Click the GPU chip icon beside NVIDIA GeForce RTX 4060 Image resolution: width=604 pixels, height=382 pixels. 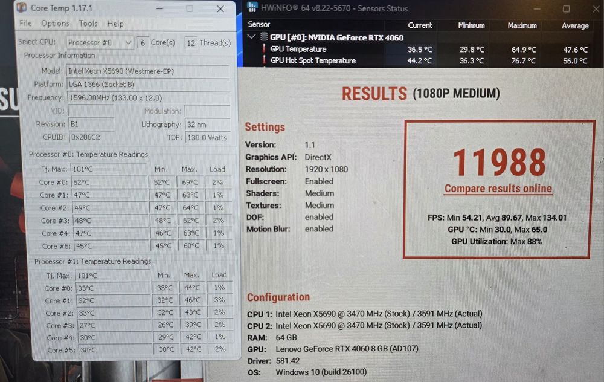click(264, 37)
